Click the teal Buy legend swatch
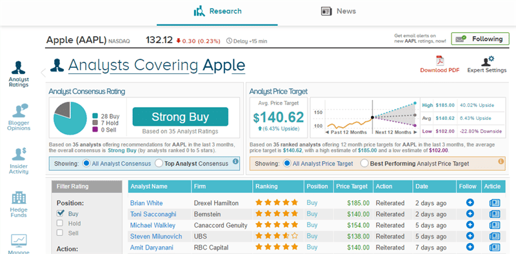This screenshot has width=516, height=254. pyautogui.click(x=95, y=116)
